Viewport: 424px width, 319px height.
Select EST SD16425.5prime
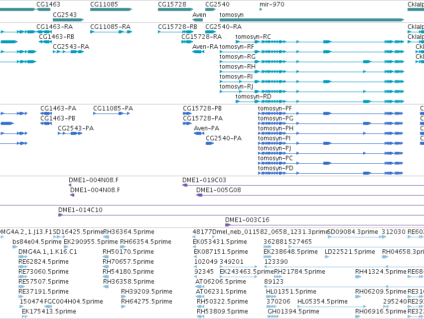coord(59,237)
